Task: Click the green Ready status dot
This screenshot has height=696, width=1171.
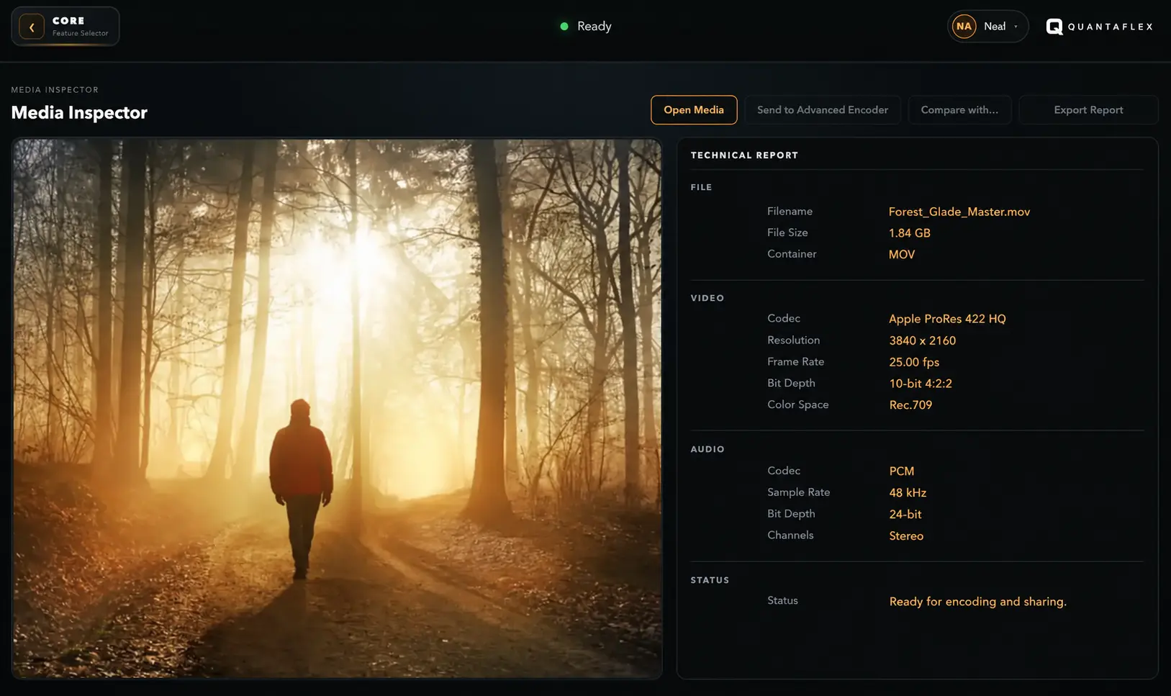Action: 564,27
